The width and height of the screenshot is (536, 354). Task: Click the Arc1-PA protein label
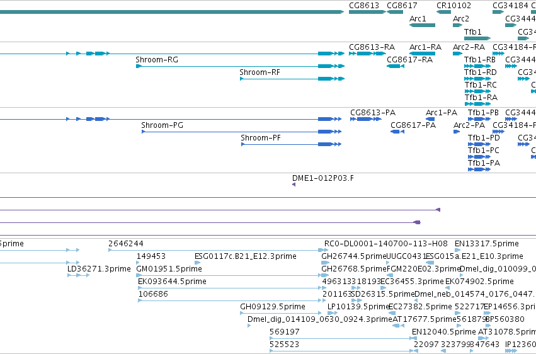point(442,113)
